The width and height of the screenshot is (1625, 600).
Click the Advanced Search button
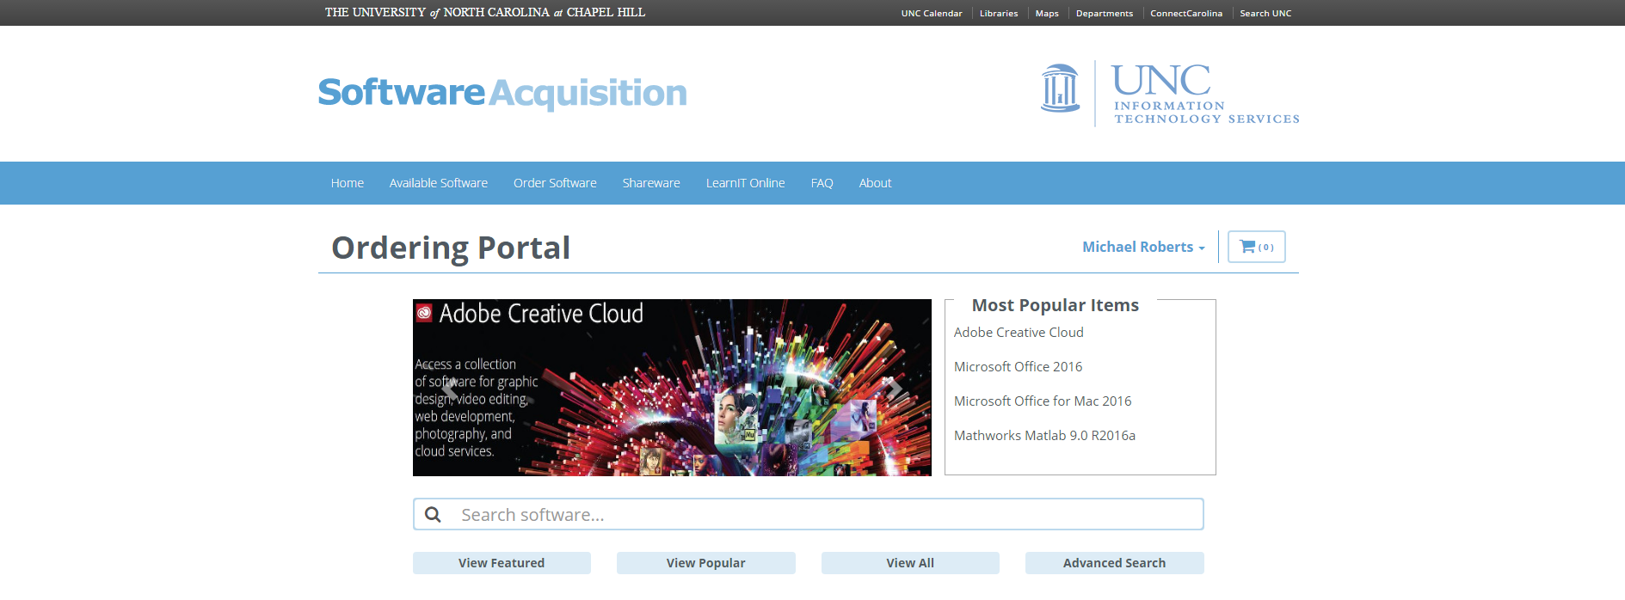(1114, 563)
